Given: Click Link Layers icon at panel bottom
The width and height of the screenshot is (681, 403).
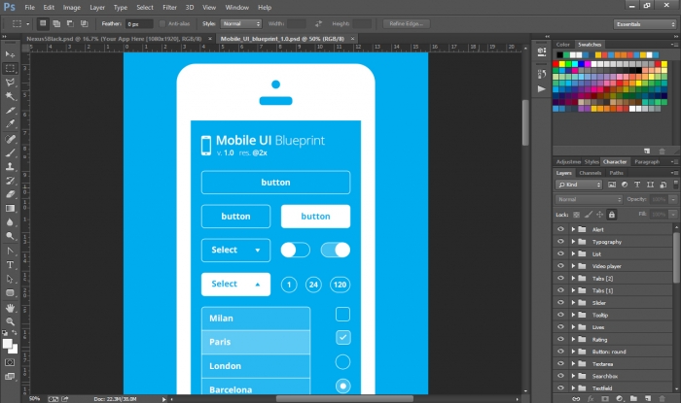Looking at the screenshot, I should pyautogui.click(x=576, y=399).
